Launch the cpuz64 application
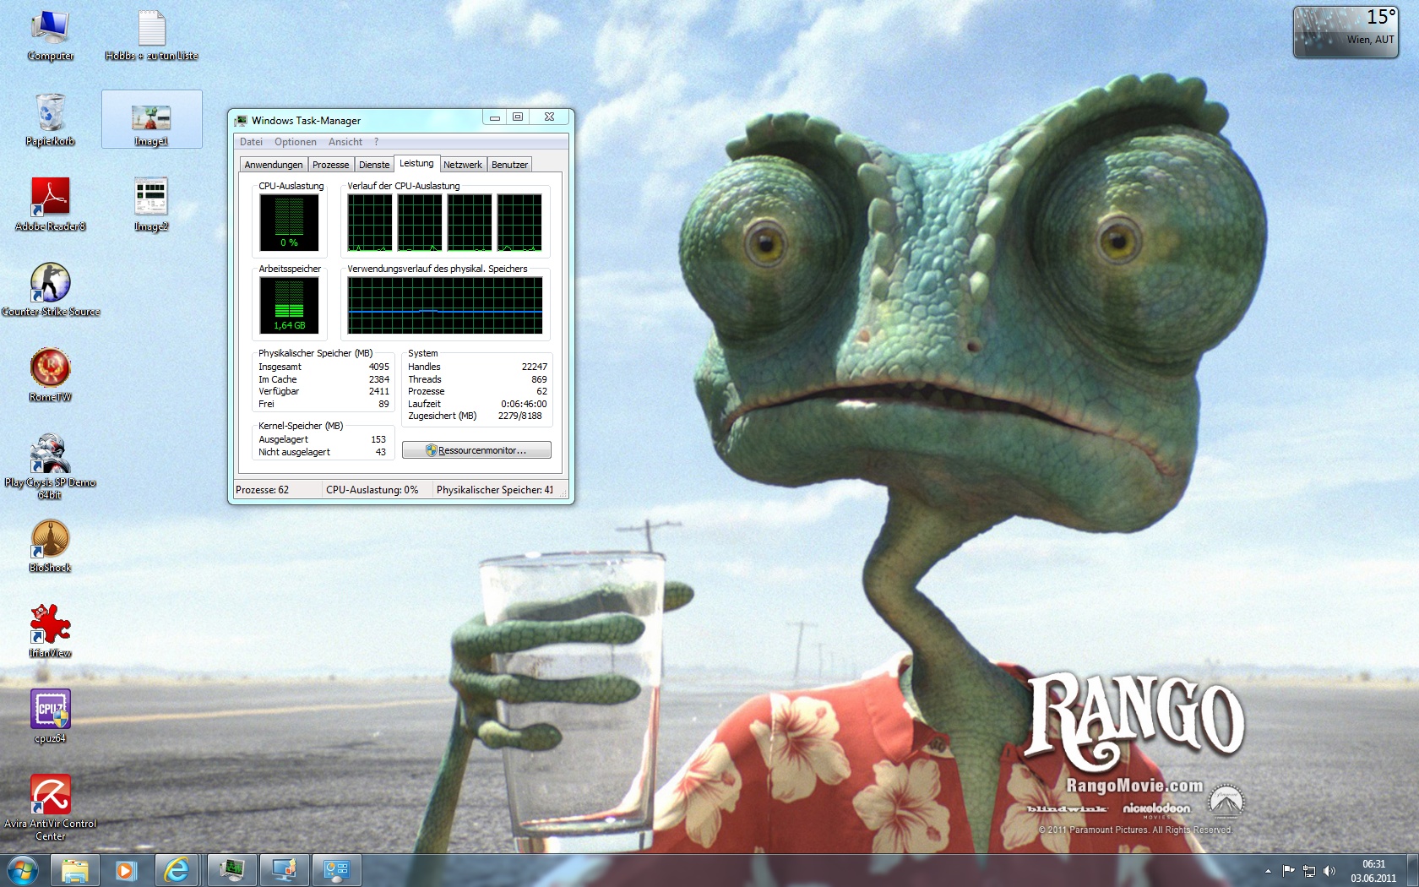This screenshot has width=1419, height=887. 50,717
